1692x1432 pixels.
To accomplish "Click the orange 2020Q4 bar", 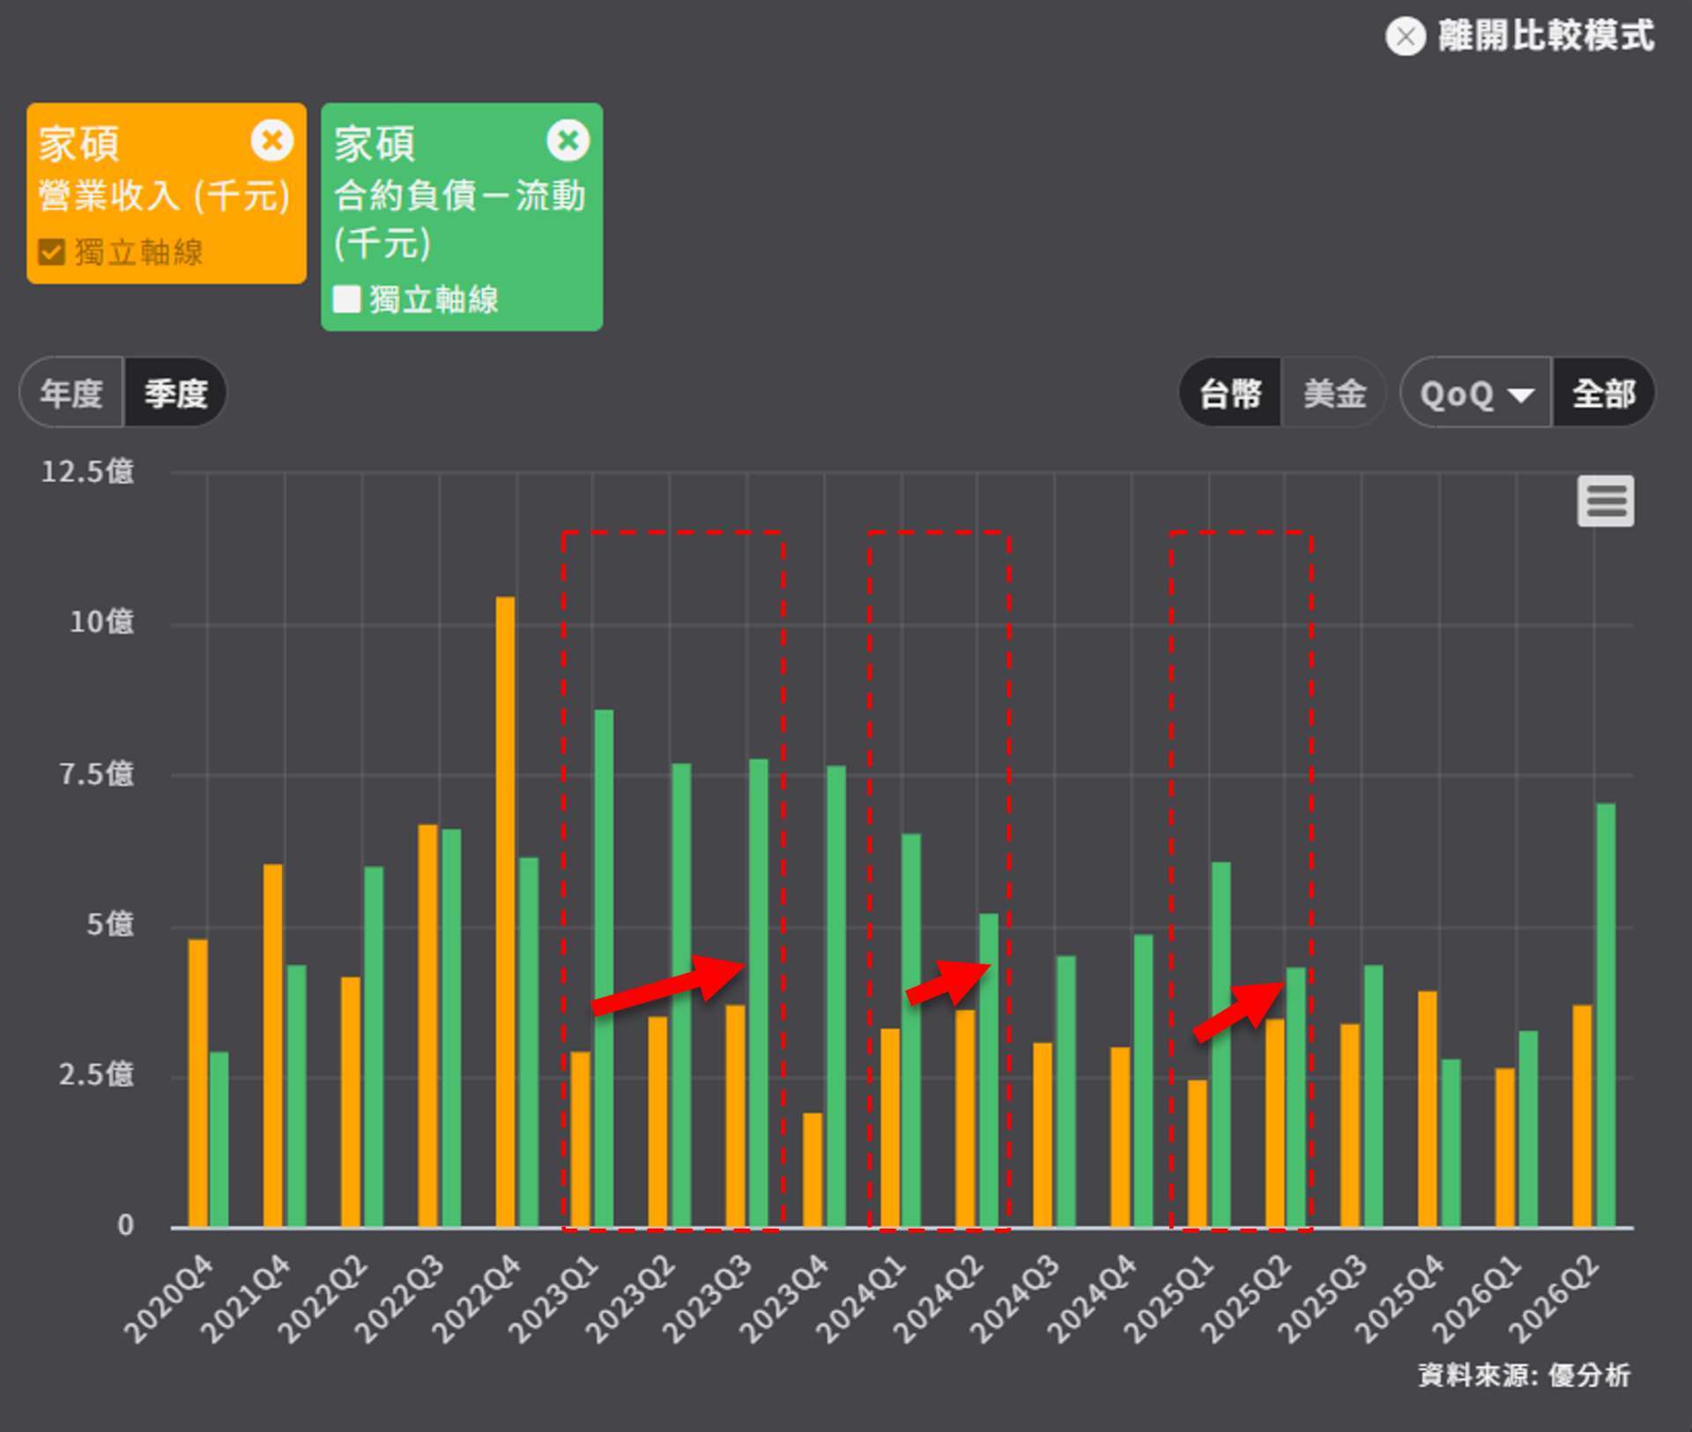I will tap(198, 1083).
